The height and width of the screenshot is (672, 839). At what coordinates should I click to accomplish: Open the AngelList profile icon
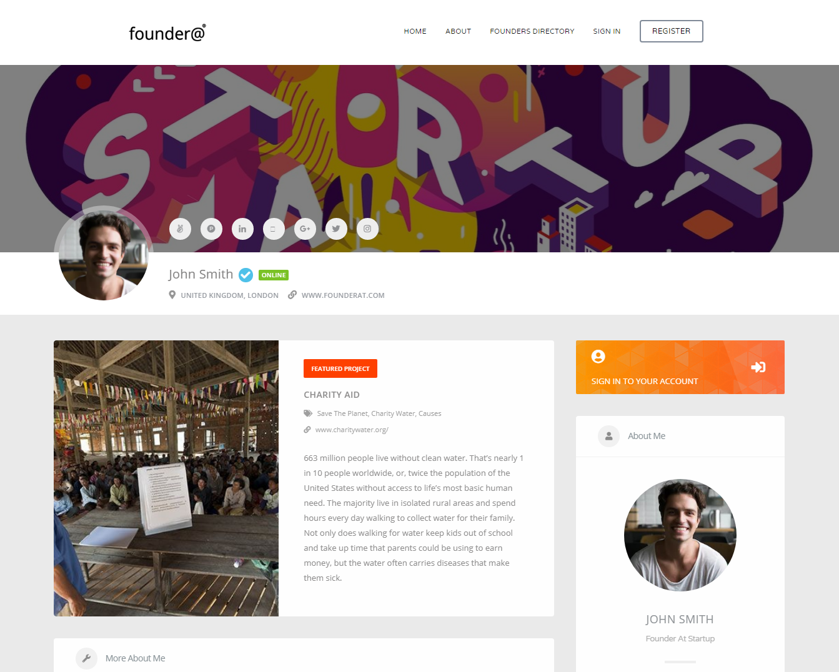180,229
